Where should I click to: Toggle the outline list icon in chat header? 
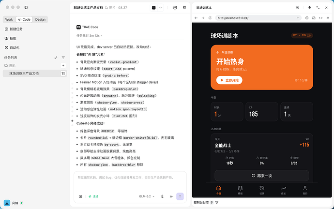(x=184, y=8)
